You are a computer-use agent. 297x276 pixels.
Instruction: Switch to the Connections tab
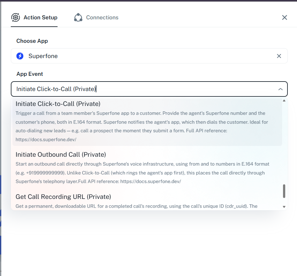click(96, 17)
